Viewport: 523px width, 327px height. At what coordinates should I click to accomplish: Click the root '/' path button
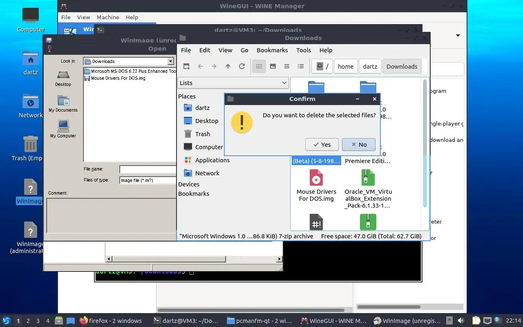click(322, 66)
